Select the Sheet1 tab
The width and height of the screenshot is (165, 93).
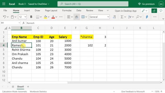[21, 87]
